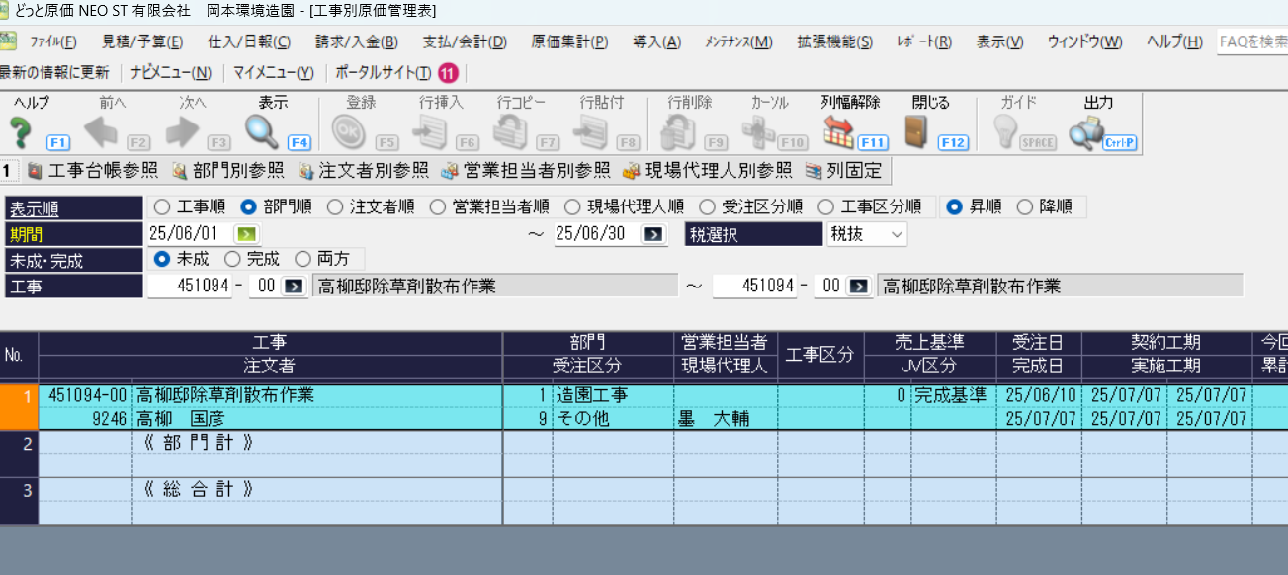Click the 閉じる door icon
Image resolution: width=1288 pixels, height=575 pixels.
coord(917,131)
